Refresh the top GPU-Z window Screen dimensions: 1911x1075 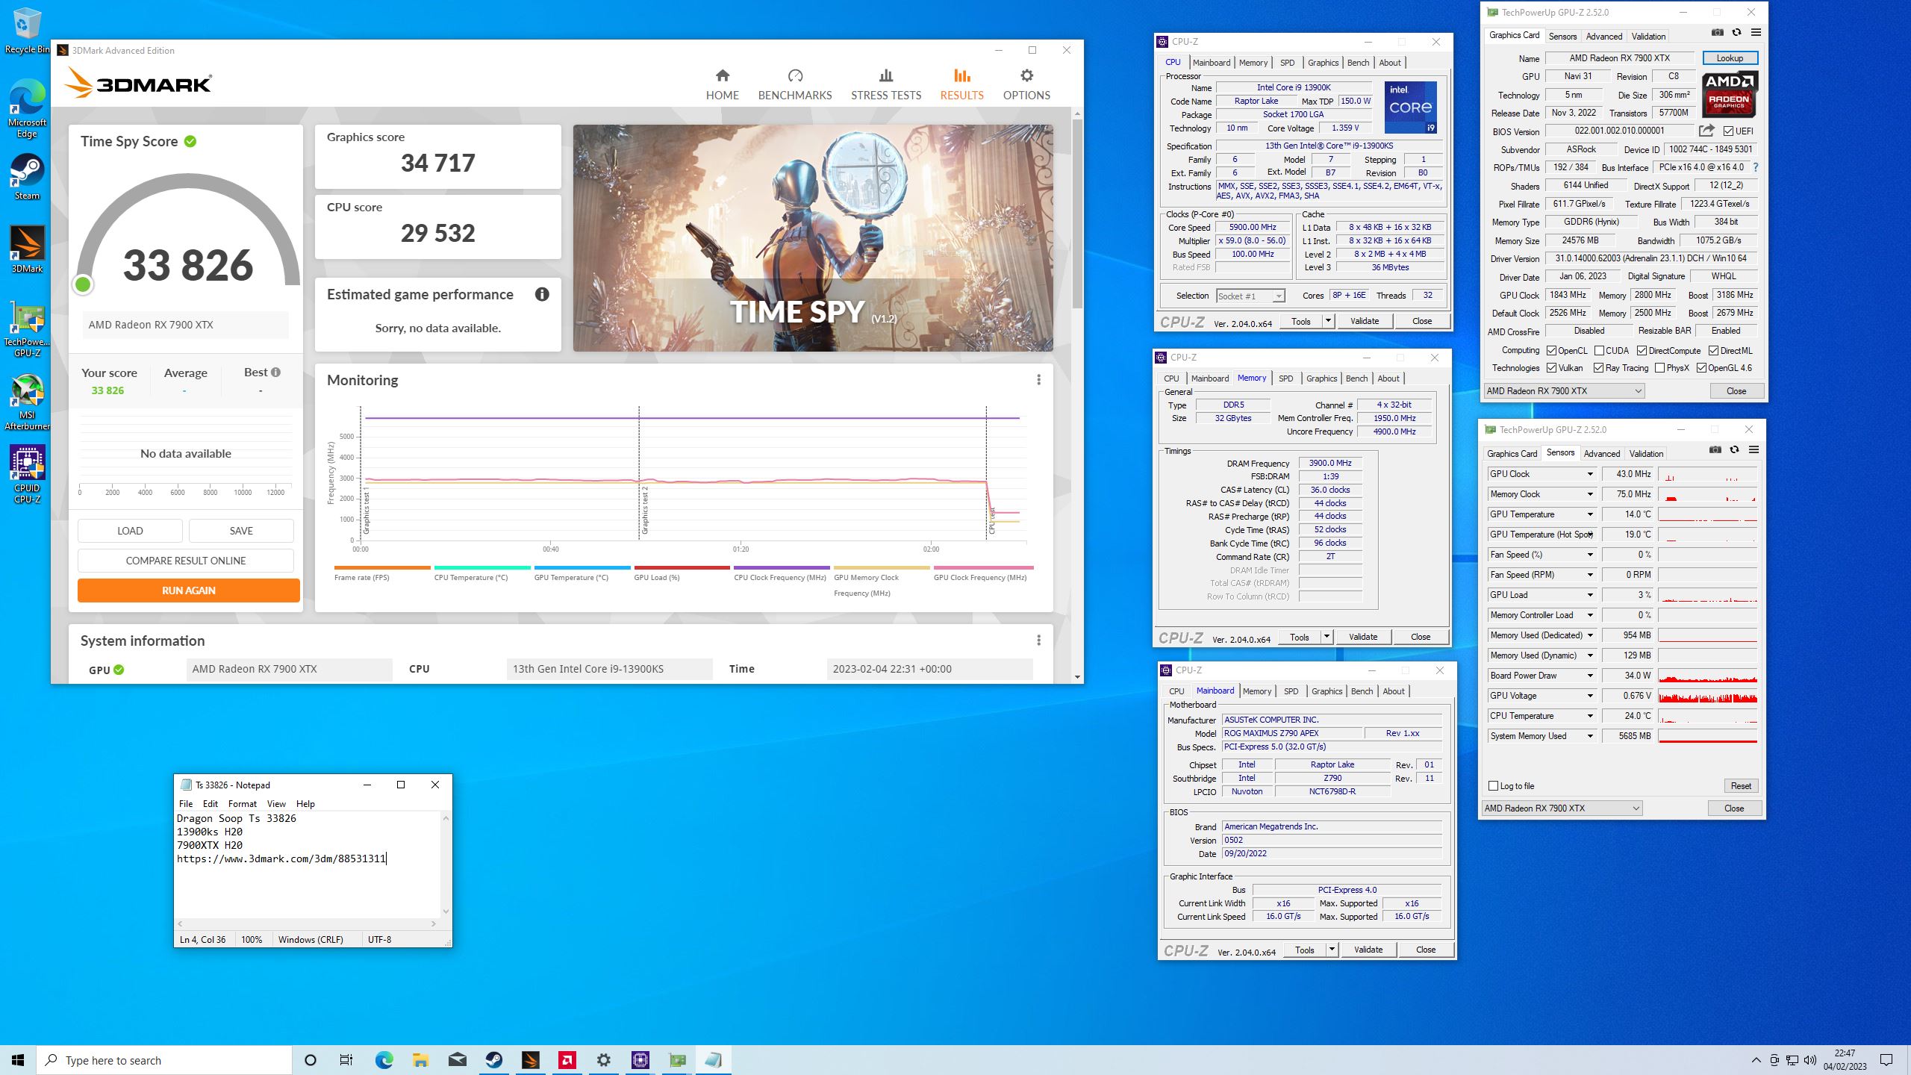(1736, 33)
